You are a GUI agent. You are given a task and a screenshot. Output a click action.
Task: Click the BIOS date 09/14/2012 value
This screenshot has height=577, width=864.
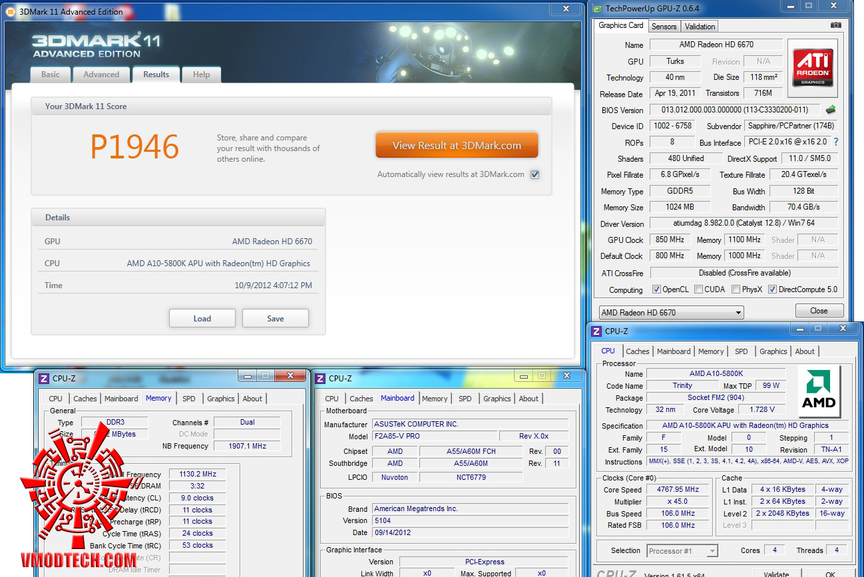point(471,532)
